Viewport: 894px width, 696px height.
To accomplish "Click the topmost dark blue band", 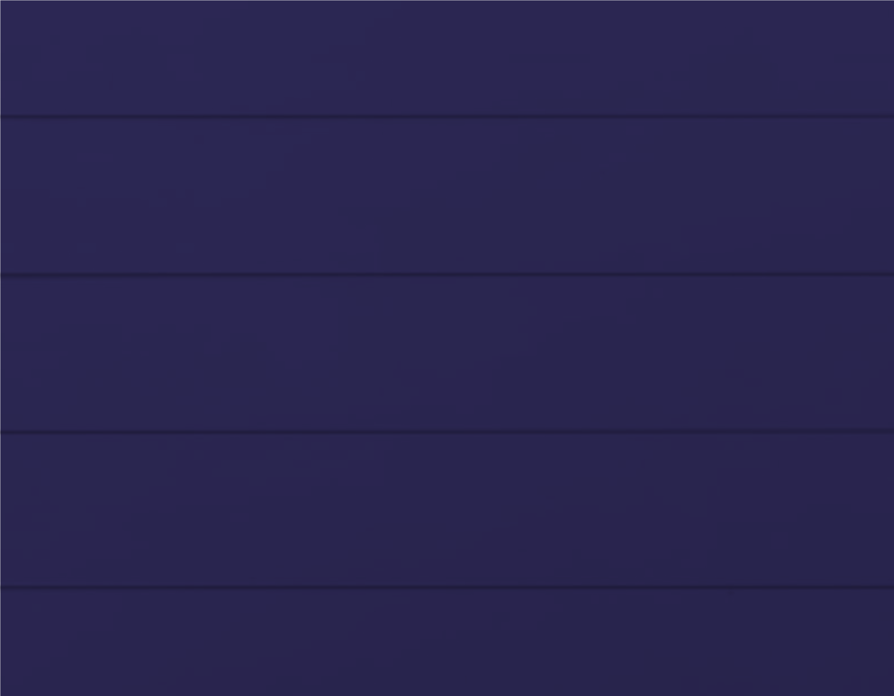I will click(447, 58).
